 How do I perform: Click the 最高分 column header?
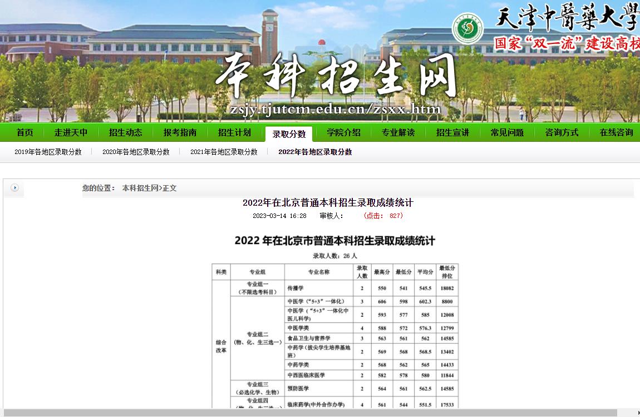pos(382,272)
